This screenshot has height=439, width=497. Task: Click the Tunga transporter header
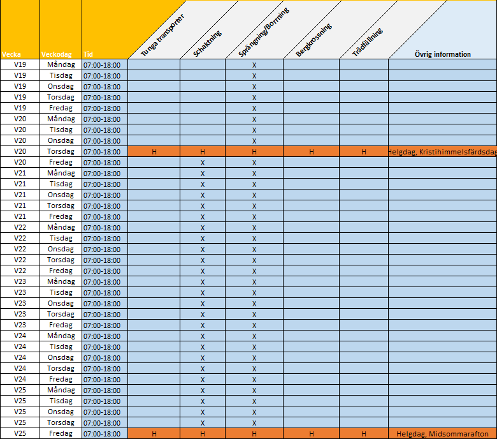(162, 36)
